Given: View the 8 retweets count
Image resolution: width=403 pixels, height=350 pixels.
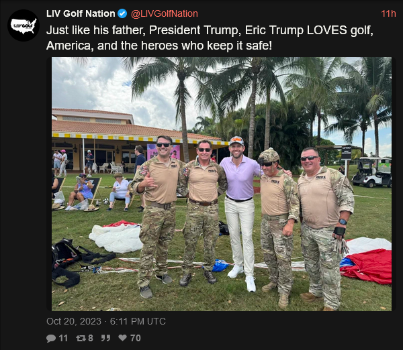Looking at the screenshot, I should point(91,338).
